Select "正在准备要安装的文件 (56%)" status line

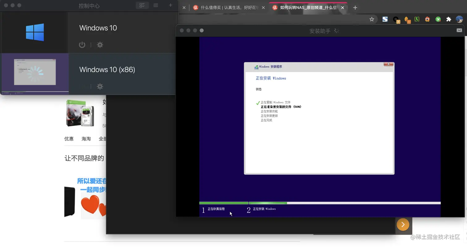(281, 107)
